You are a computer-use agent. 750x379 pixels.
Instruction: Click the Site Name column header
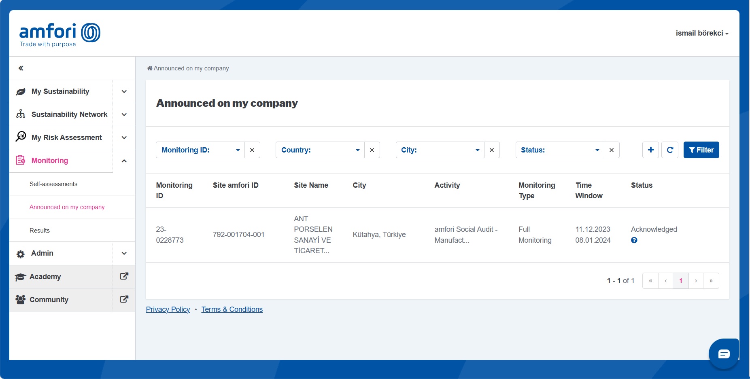[311, 185]
